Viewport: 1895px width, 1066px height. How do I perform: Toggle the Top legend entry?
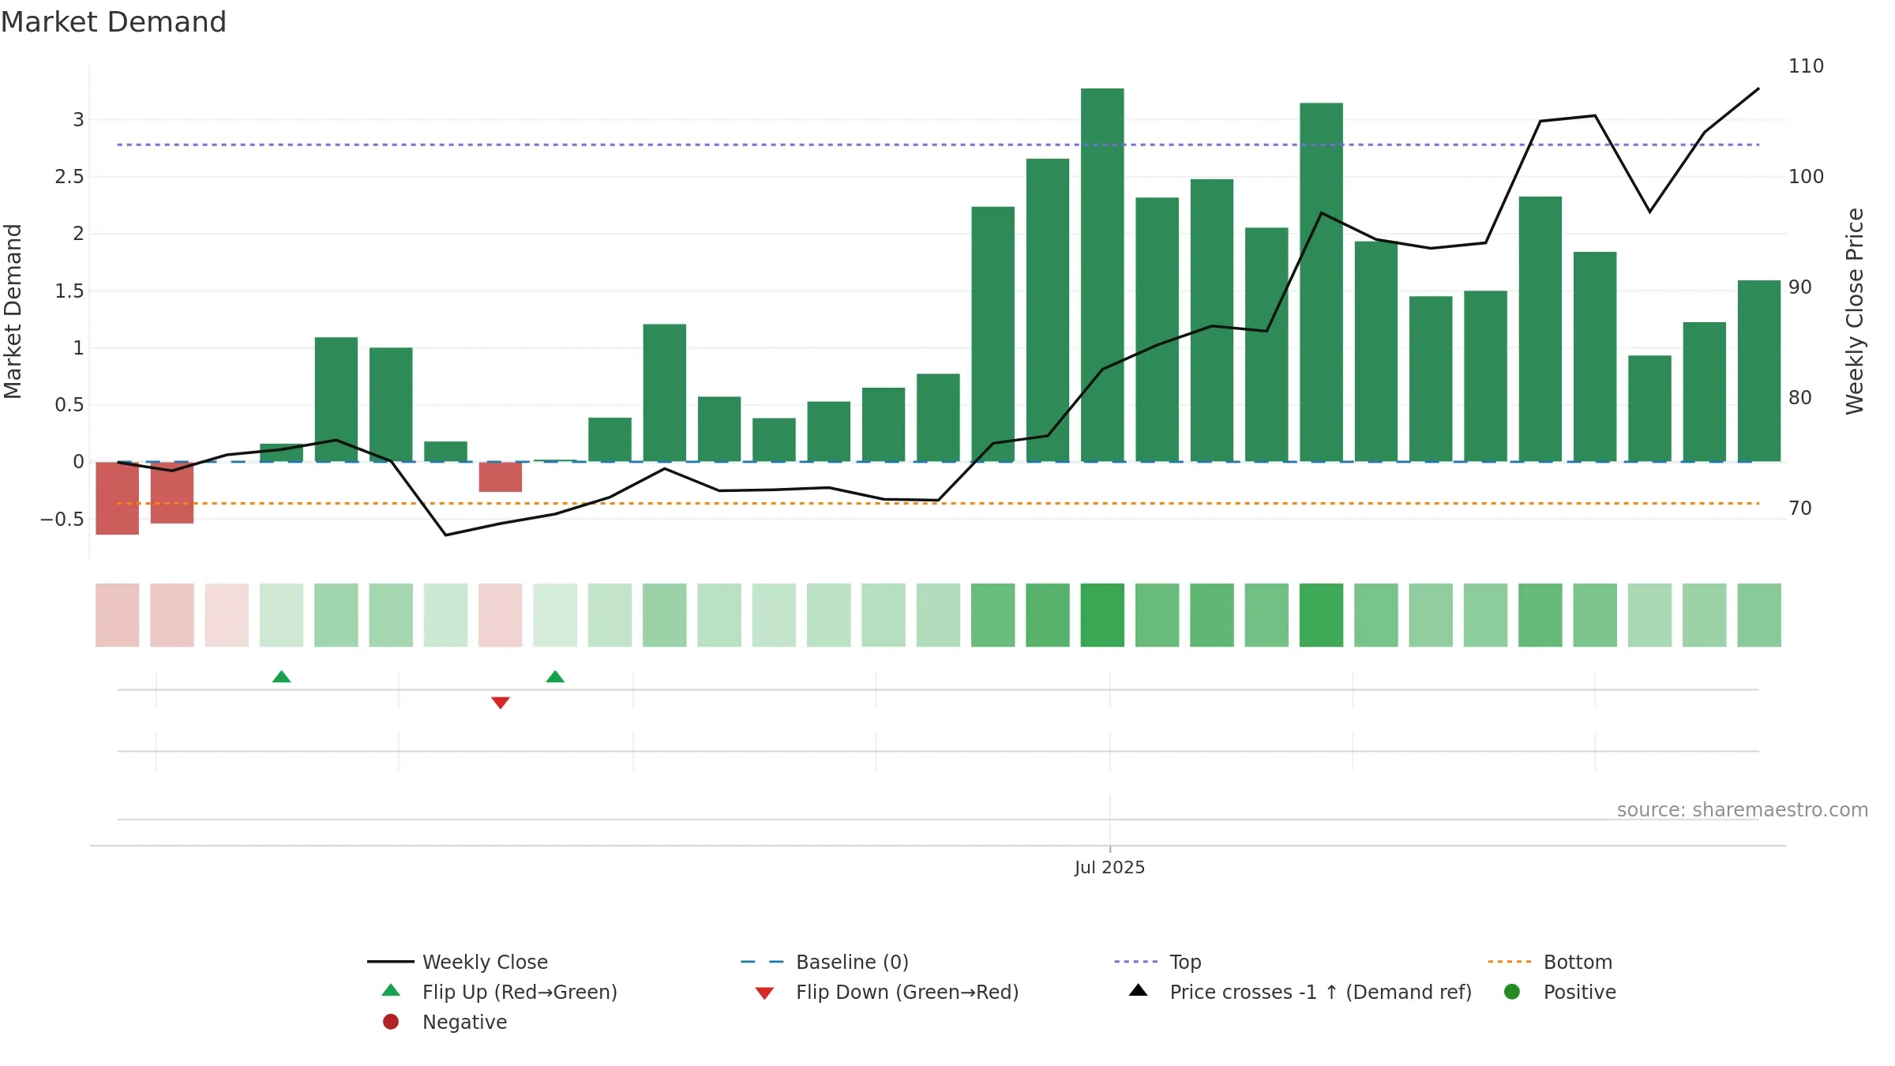click(x=1158, y=962)
